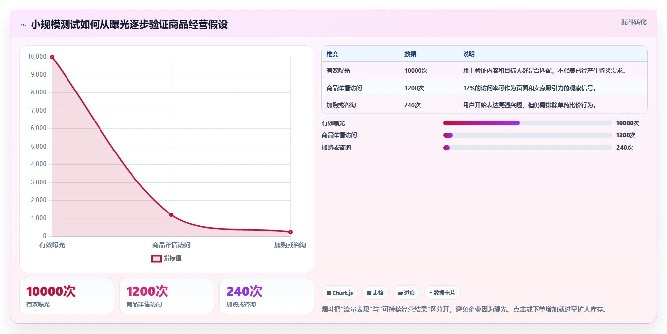Click the 商品详情访问 data point on chart
Viewport: 667px width, 334px height.
171,214
